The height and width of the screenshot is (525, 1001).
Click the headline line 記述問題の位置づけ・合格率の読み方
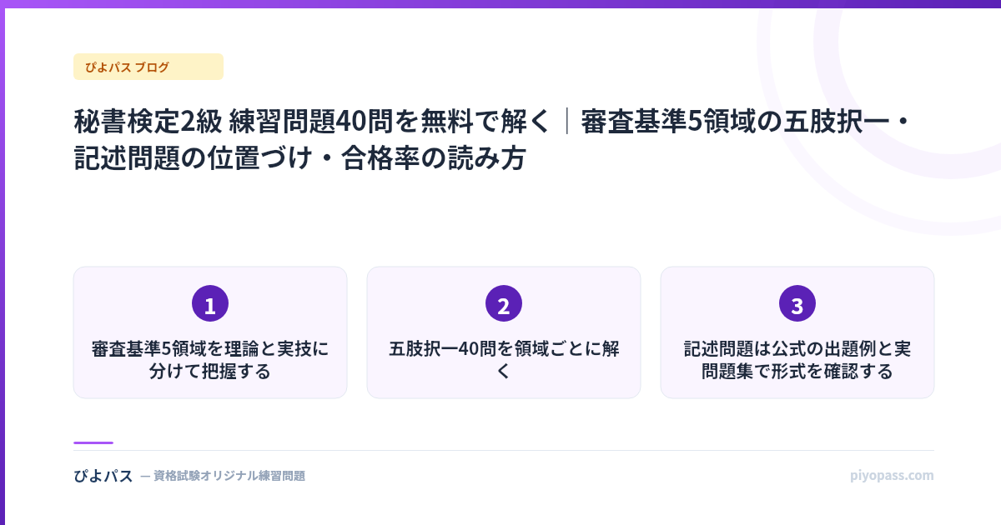click(299, 157)
